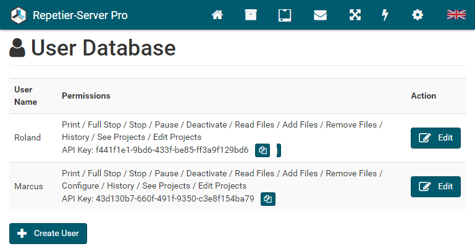Select the Marcus user name cell
The height and width of the screenshot is (249, 475).
point(28,186)
